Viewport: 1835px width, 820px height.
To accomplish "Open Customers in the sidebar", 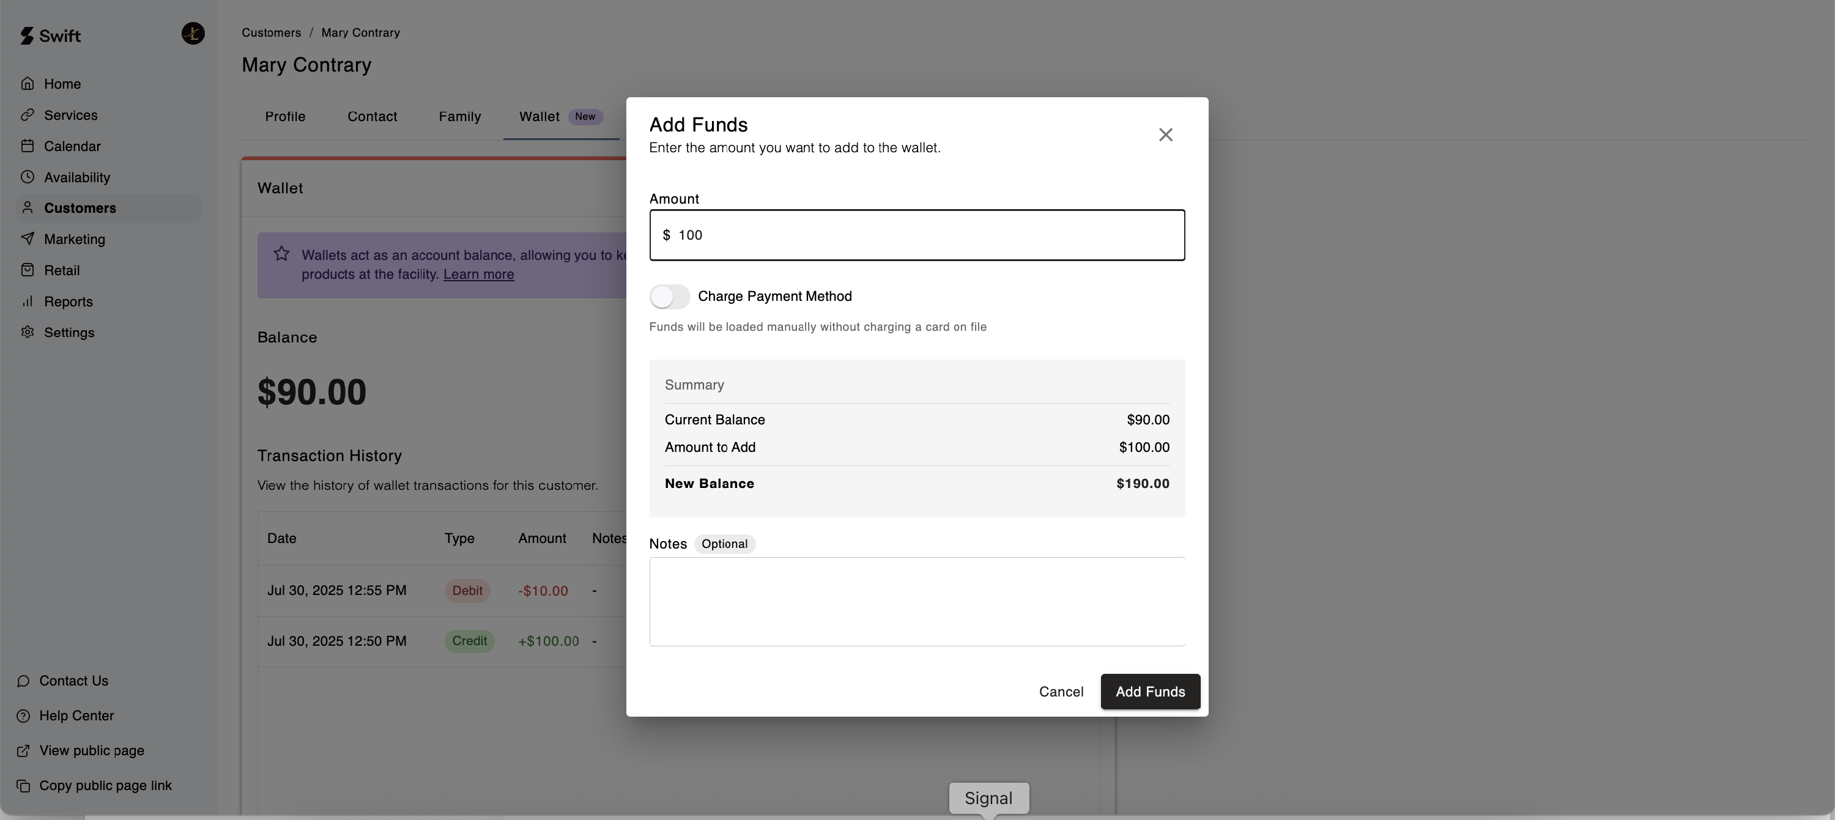I will click(x=109, y=208).
